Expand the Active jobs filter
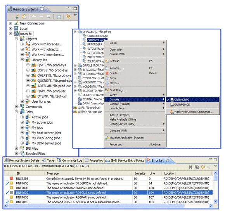225x211 pixels. tap(22, 117)
